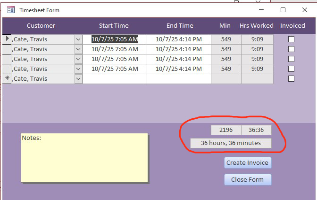Screen dimensions: 317x200
Task: Expand the Customer dropdown in the fourth row
Action: point(78,69)
